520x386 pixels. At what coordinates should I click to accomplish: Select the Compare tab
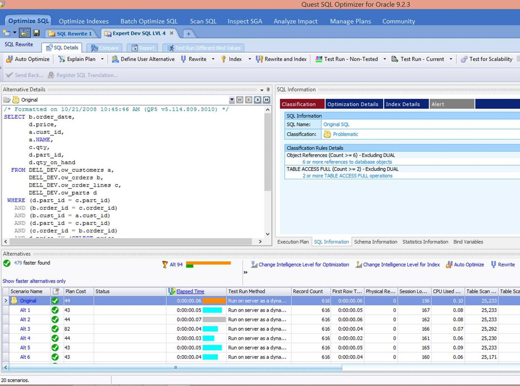(x=104, y=48)
